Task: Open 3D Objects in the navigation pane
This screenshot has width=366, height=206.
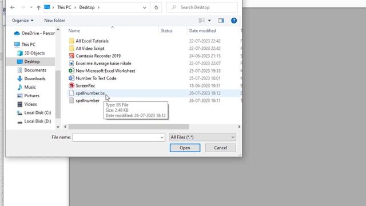Action: coord(31,53)
